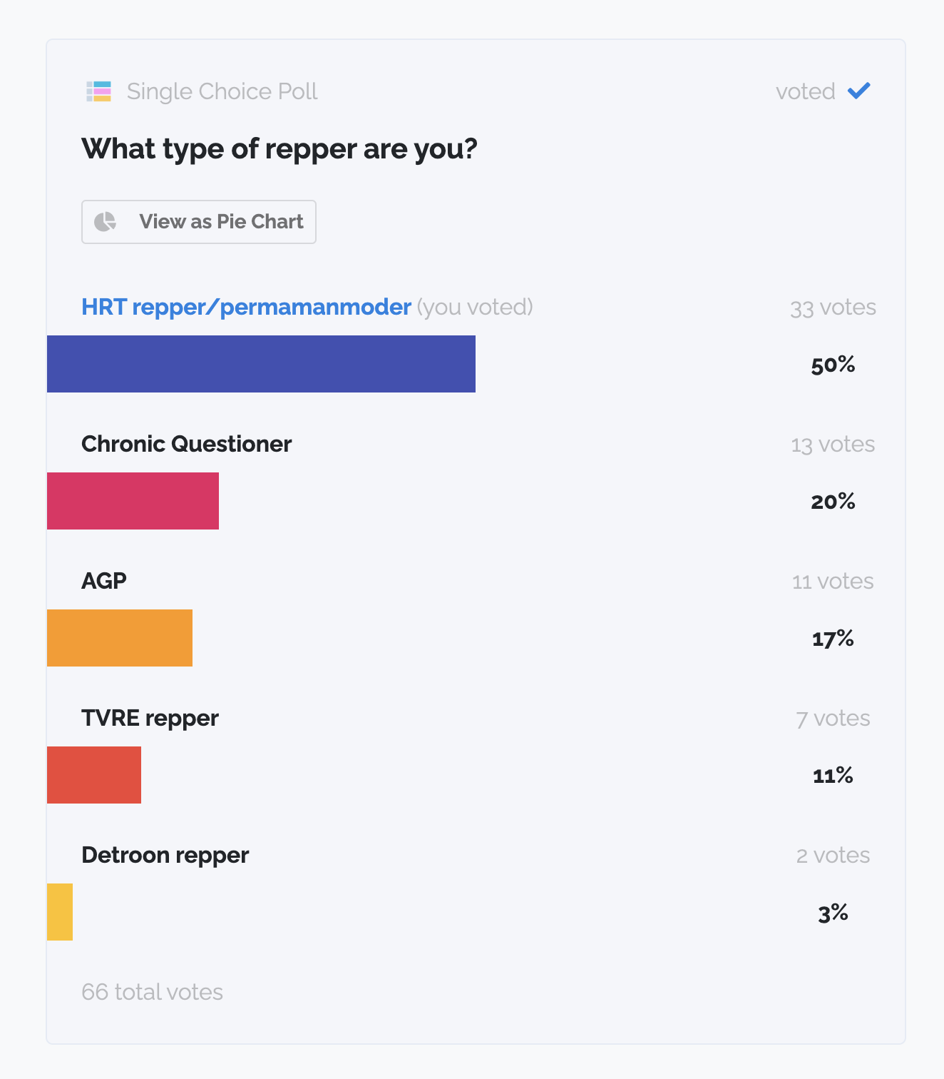Image resolution: width=944 pixels, height=1079 pixels.
Task: Click the pie chart icon in button
Action: 106,222
